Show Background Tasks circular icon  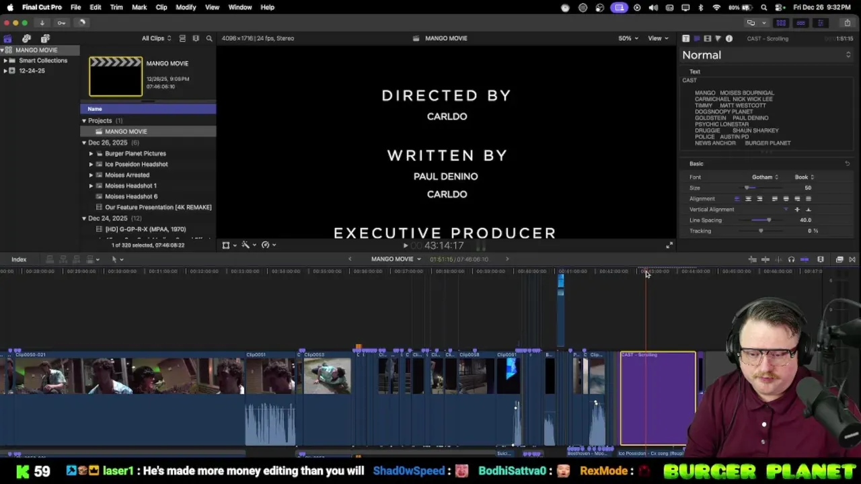click(x=82, y=23)
